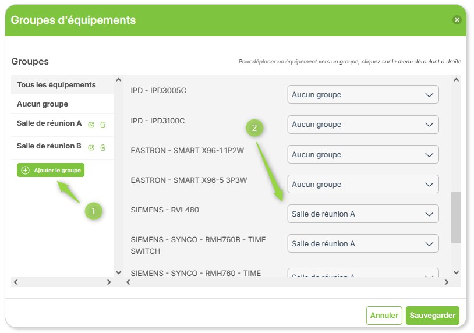Click Ajouter le groupe button
474x333 pixels.
(x=51, y=170)
